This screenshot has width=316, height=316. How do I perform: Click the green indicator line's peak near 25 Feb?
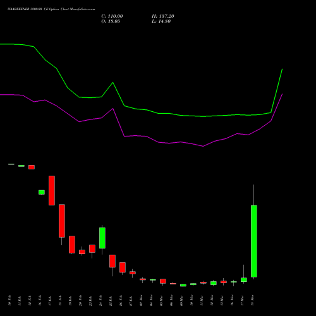click(x=113, y=83)
